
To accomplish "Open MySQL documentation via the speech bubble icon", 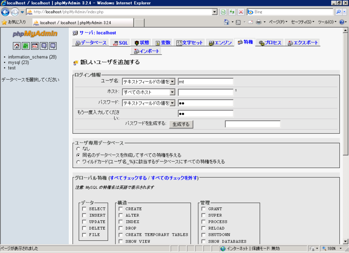I will 52,46.
